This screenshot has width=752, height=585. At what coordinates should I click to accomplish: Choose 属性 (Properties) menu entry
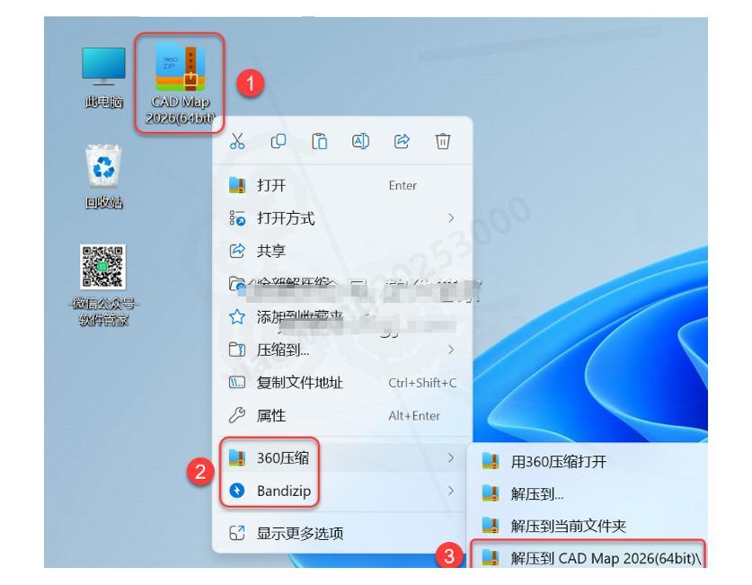pos(342,415)
